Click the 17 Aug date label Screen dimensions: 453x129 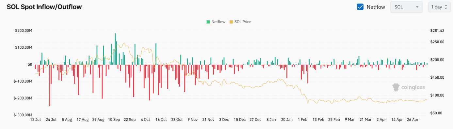pyautogui.click(x=83, y=120)
